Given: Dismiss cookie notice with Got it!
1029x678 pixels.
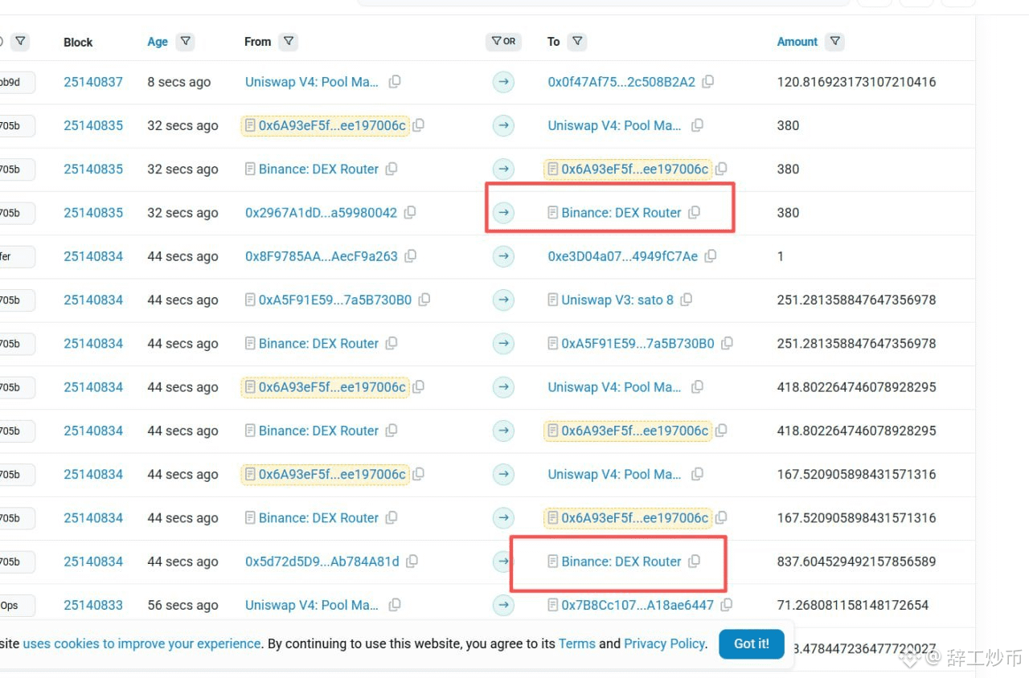Looking at the screenshot, I should (752, 643).
